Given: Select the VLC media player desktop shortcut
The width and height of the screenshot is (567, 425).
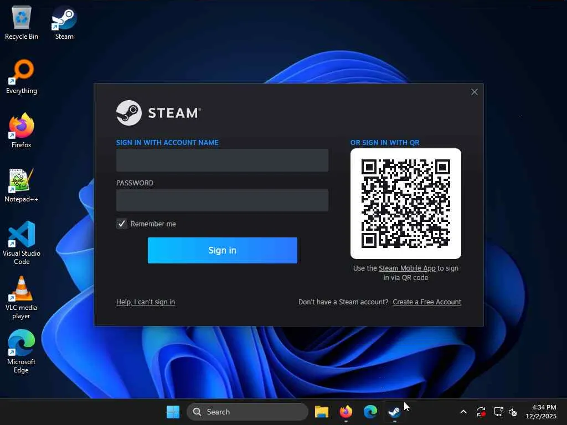Looking at the screenshot, I should point(22,297).
